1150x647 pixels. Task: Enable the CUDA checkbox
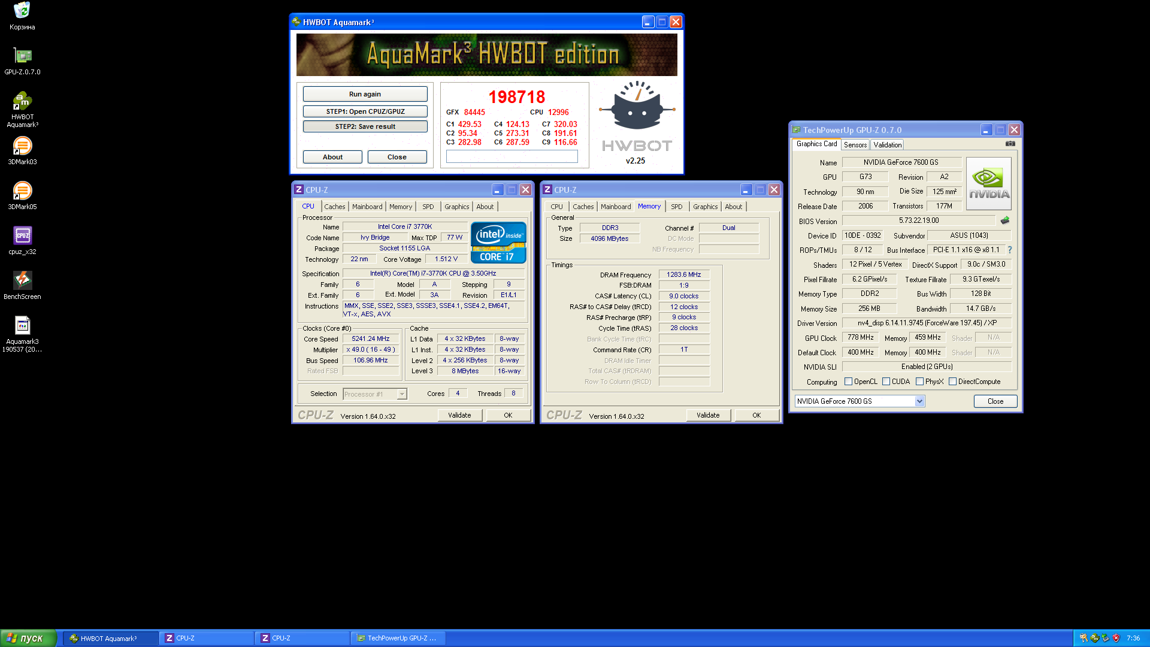pyautogui.click(x=886, y=382)
